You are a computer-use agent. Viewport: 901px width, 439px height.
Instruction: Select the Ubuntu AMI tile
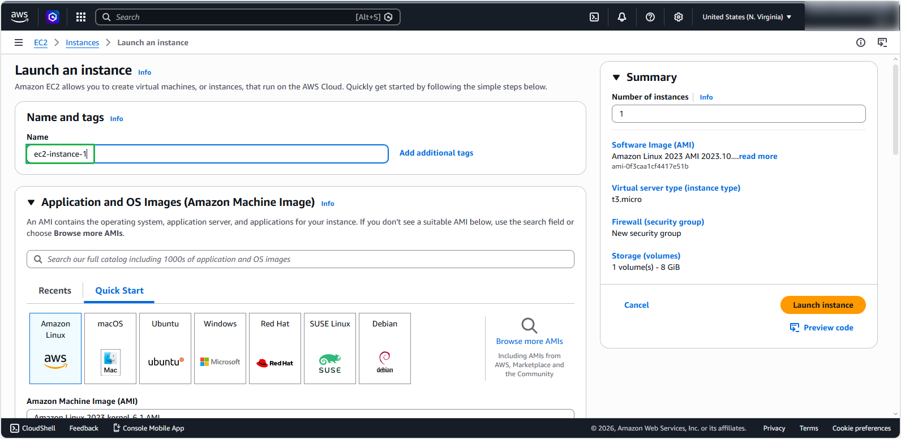pos(165,348)
